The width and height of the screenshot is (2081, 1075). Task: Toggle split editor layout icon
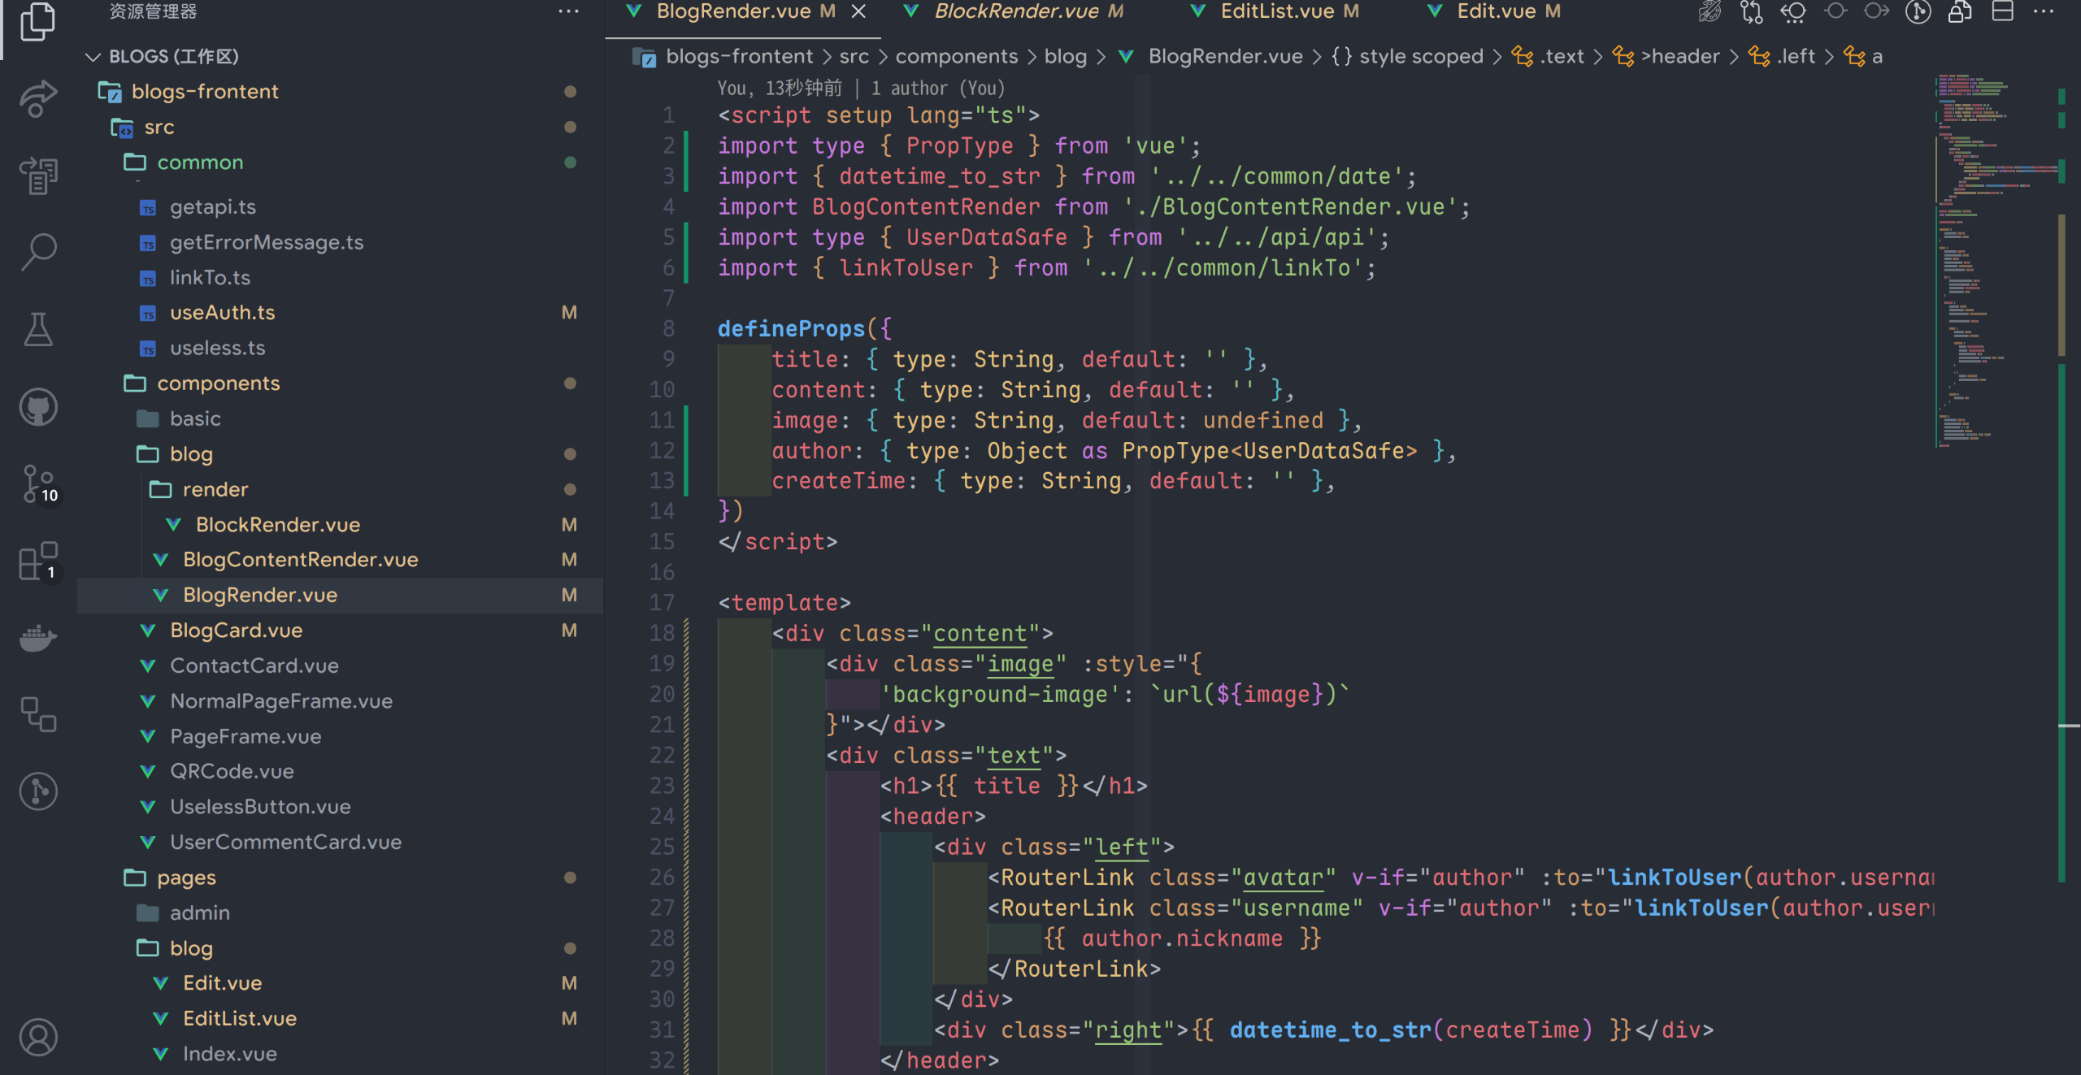tap(2002, 11)
